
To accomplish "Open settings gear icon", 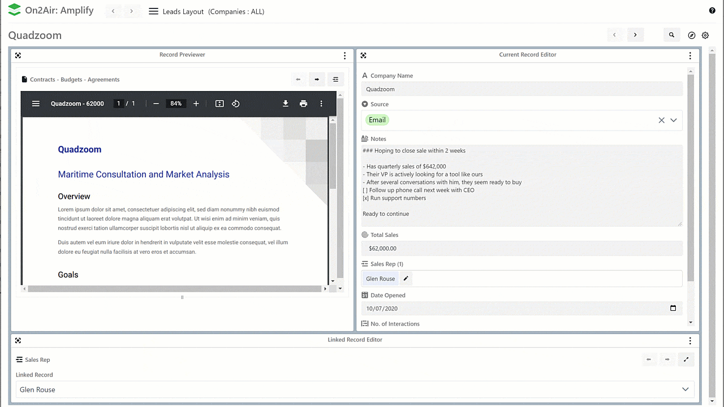I will click(705, 35).
